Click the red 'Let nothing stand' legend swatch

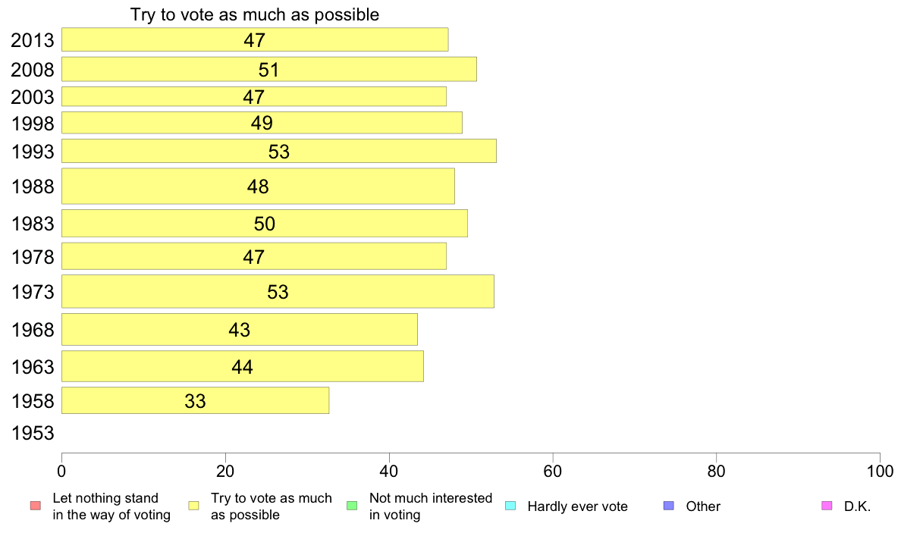pos(36,506)
